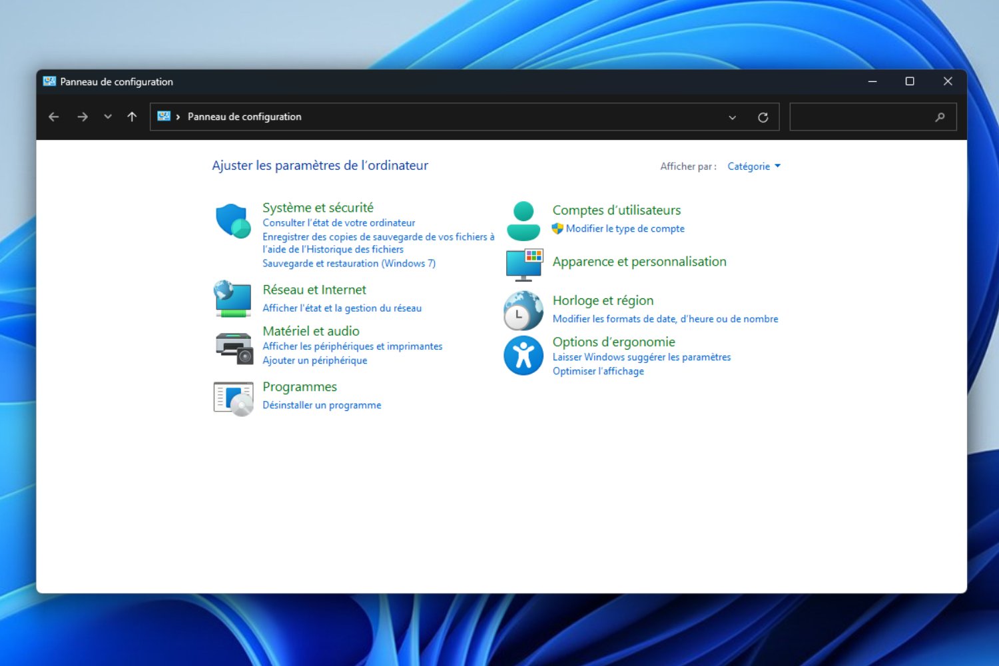
Task: Maximize the Panneau de configuration window
Action: coord(910,81)
